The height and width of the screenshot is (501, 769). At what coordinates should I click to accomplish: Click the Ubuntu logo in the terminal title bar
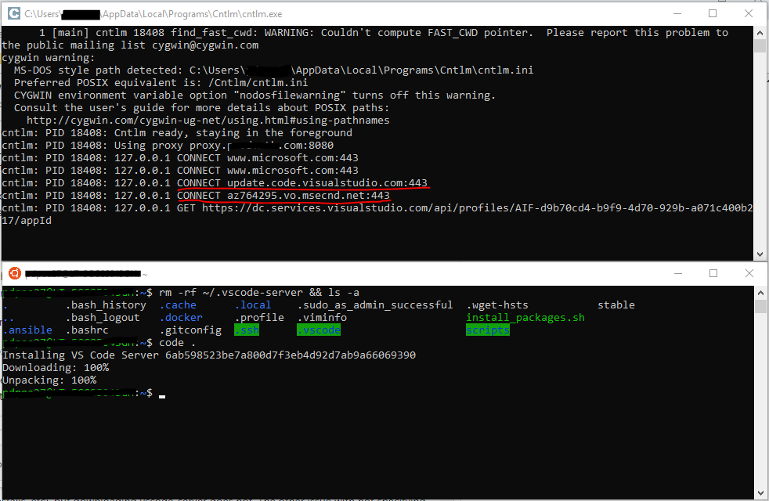click(x=13, y=273)
